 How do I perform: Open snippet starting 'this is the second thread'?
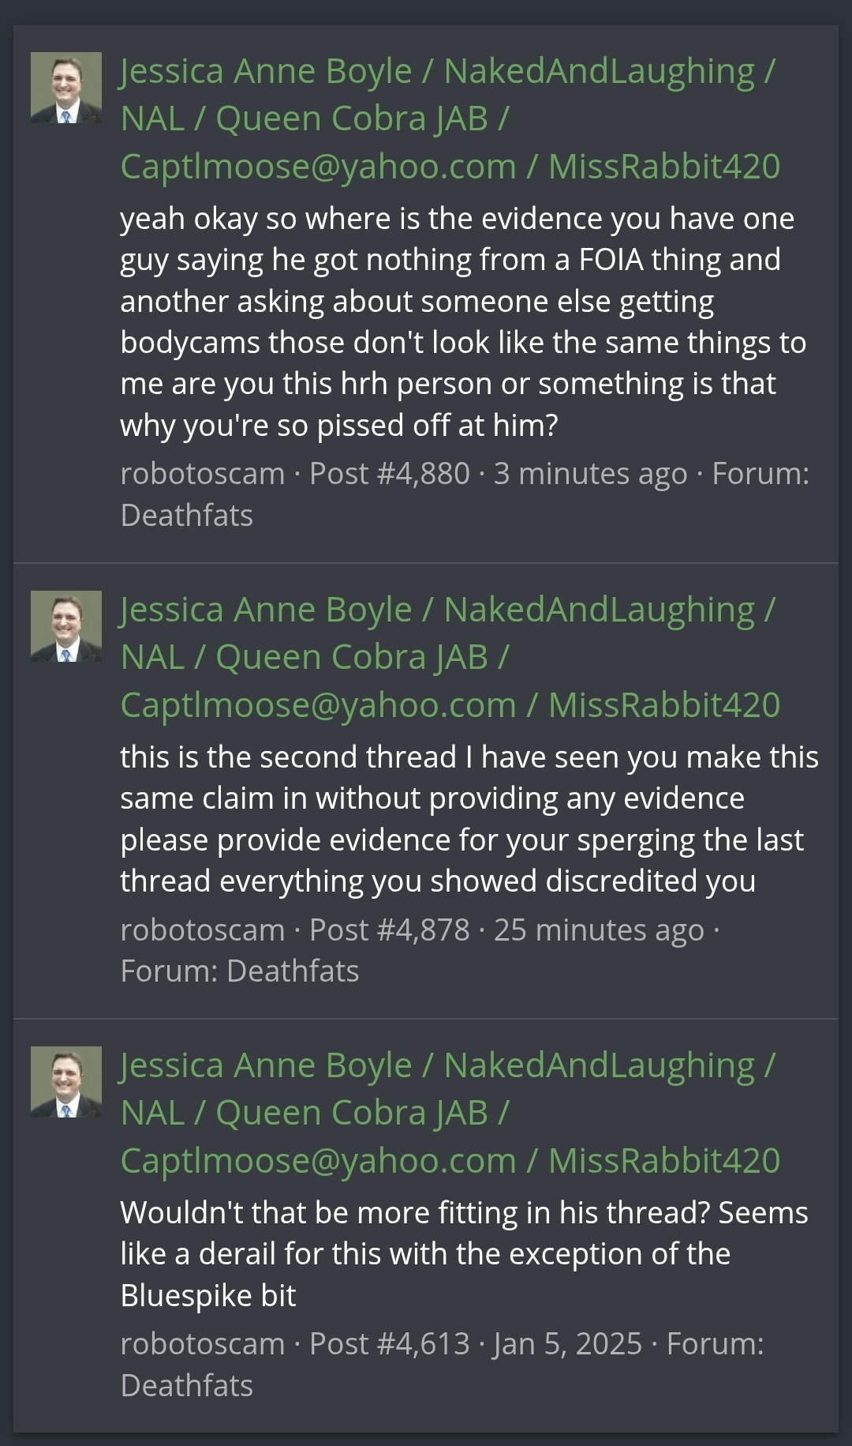click(x=469, y=819)
